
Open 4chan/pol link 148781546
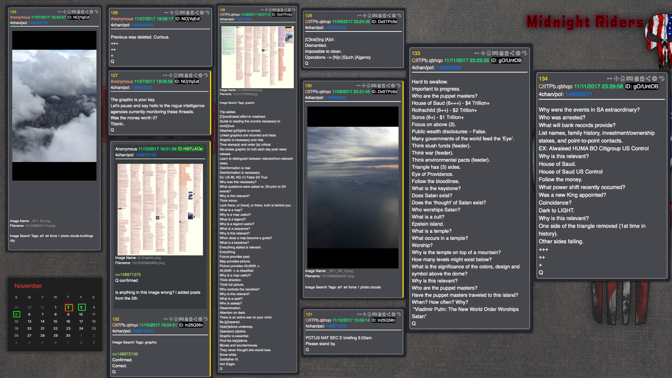(335, 28)
